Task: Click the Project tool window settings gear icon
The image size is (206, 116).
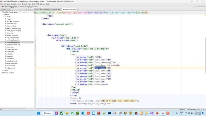Action: point(31,9)
